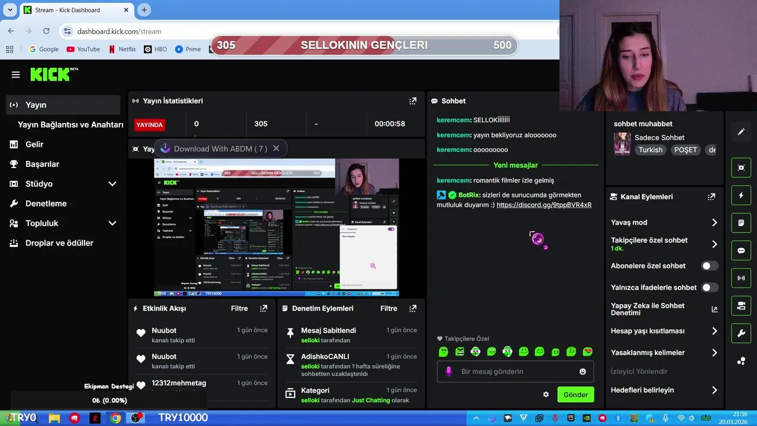
Task: Click the Sadece Sohbet category thumbnail
Action: pyautogui.click(x=622, y=143)
